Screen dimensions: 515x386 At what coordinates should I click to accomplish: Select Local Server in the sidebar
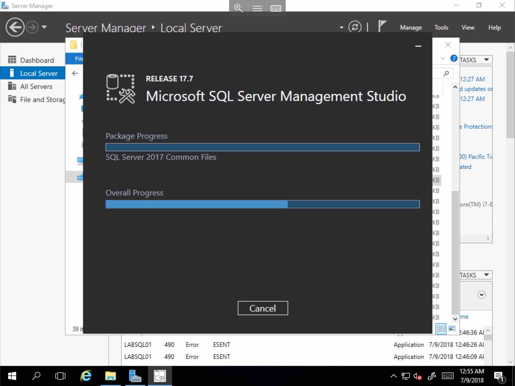[33, 73]
